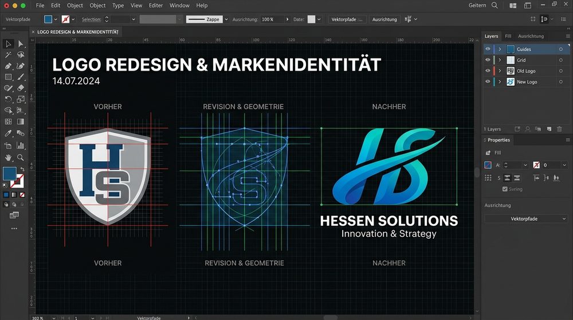
Task: Open the Edit menu
Action: 56,6
